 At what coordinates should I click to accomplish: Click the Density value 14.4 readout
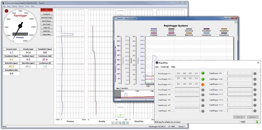pyautogui.click(x=28, y=53)
